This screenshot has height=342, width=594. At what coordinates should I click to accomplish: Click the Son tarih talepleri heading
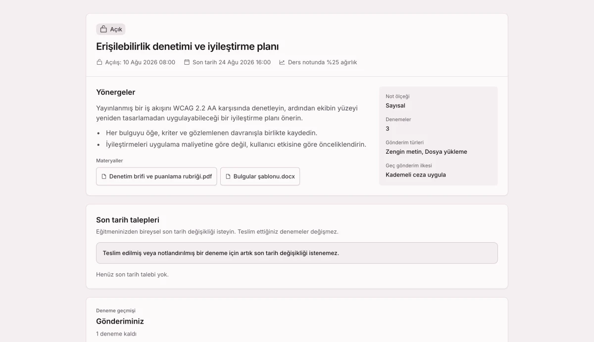128,220
